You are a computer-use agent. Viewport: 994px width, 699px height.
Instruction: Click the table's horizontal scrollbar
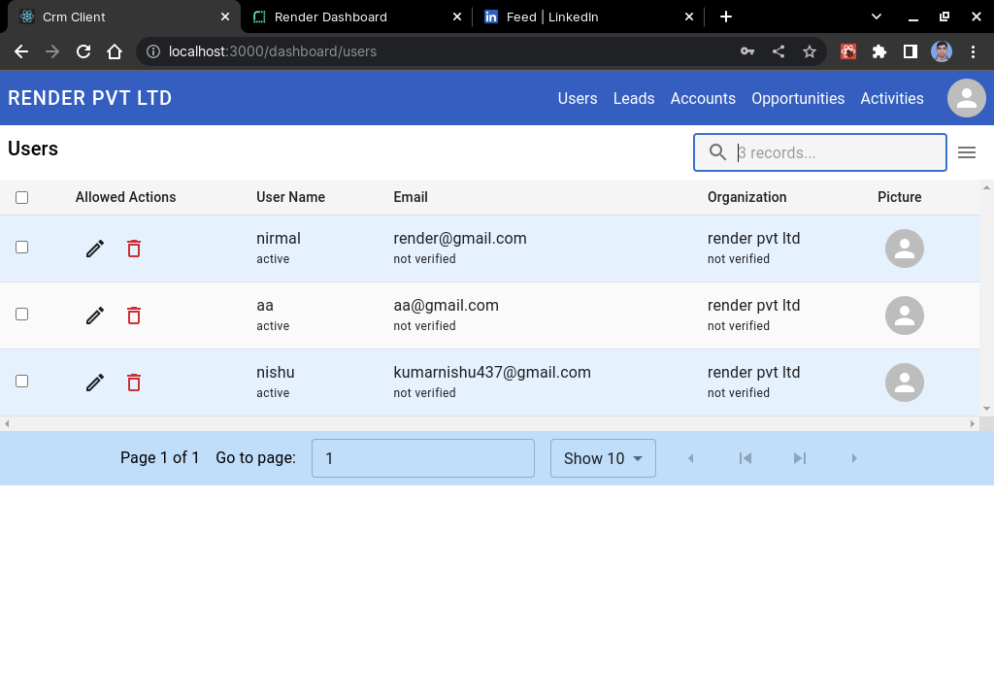[x=489, y=423]
